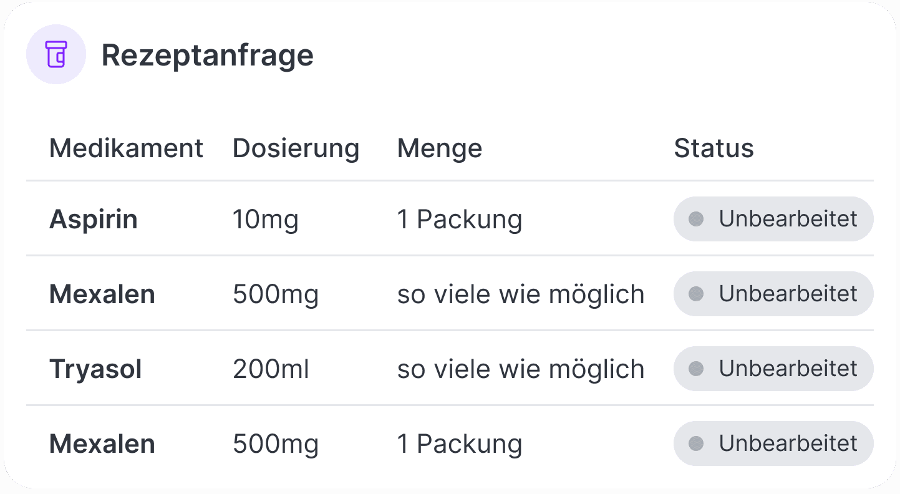Click the Unbearbeitet badge for Mexalen 500mg first entry
The width and height of the screenshot is (900, 494).
coord(773,294)
